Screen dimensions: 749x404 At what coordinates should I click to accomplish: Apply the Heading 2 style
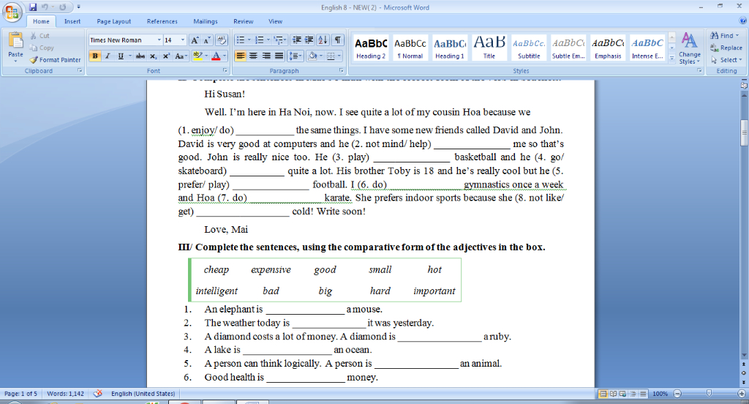371,48
